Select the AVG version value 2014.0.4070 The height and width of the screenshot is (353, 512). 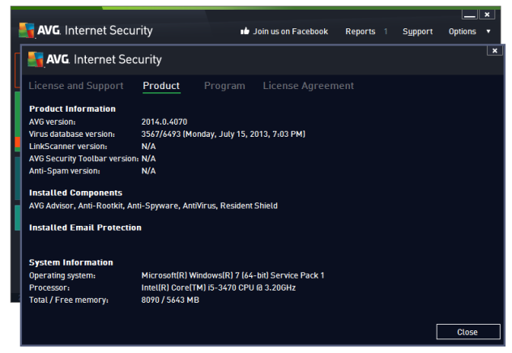coord(164,121)
